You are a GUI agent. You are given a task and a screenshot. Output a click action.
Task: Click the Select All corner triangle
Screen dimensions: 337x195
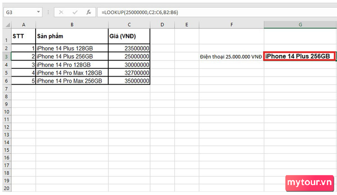click(x=8, y=25)
